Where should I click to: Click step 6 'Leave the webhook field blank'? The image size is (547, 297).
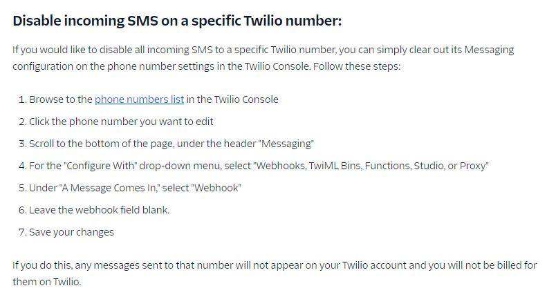pos(99,210)
